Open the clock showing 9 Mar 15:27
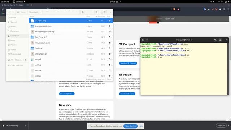231x130 pixels. (115, 1)
